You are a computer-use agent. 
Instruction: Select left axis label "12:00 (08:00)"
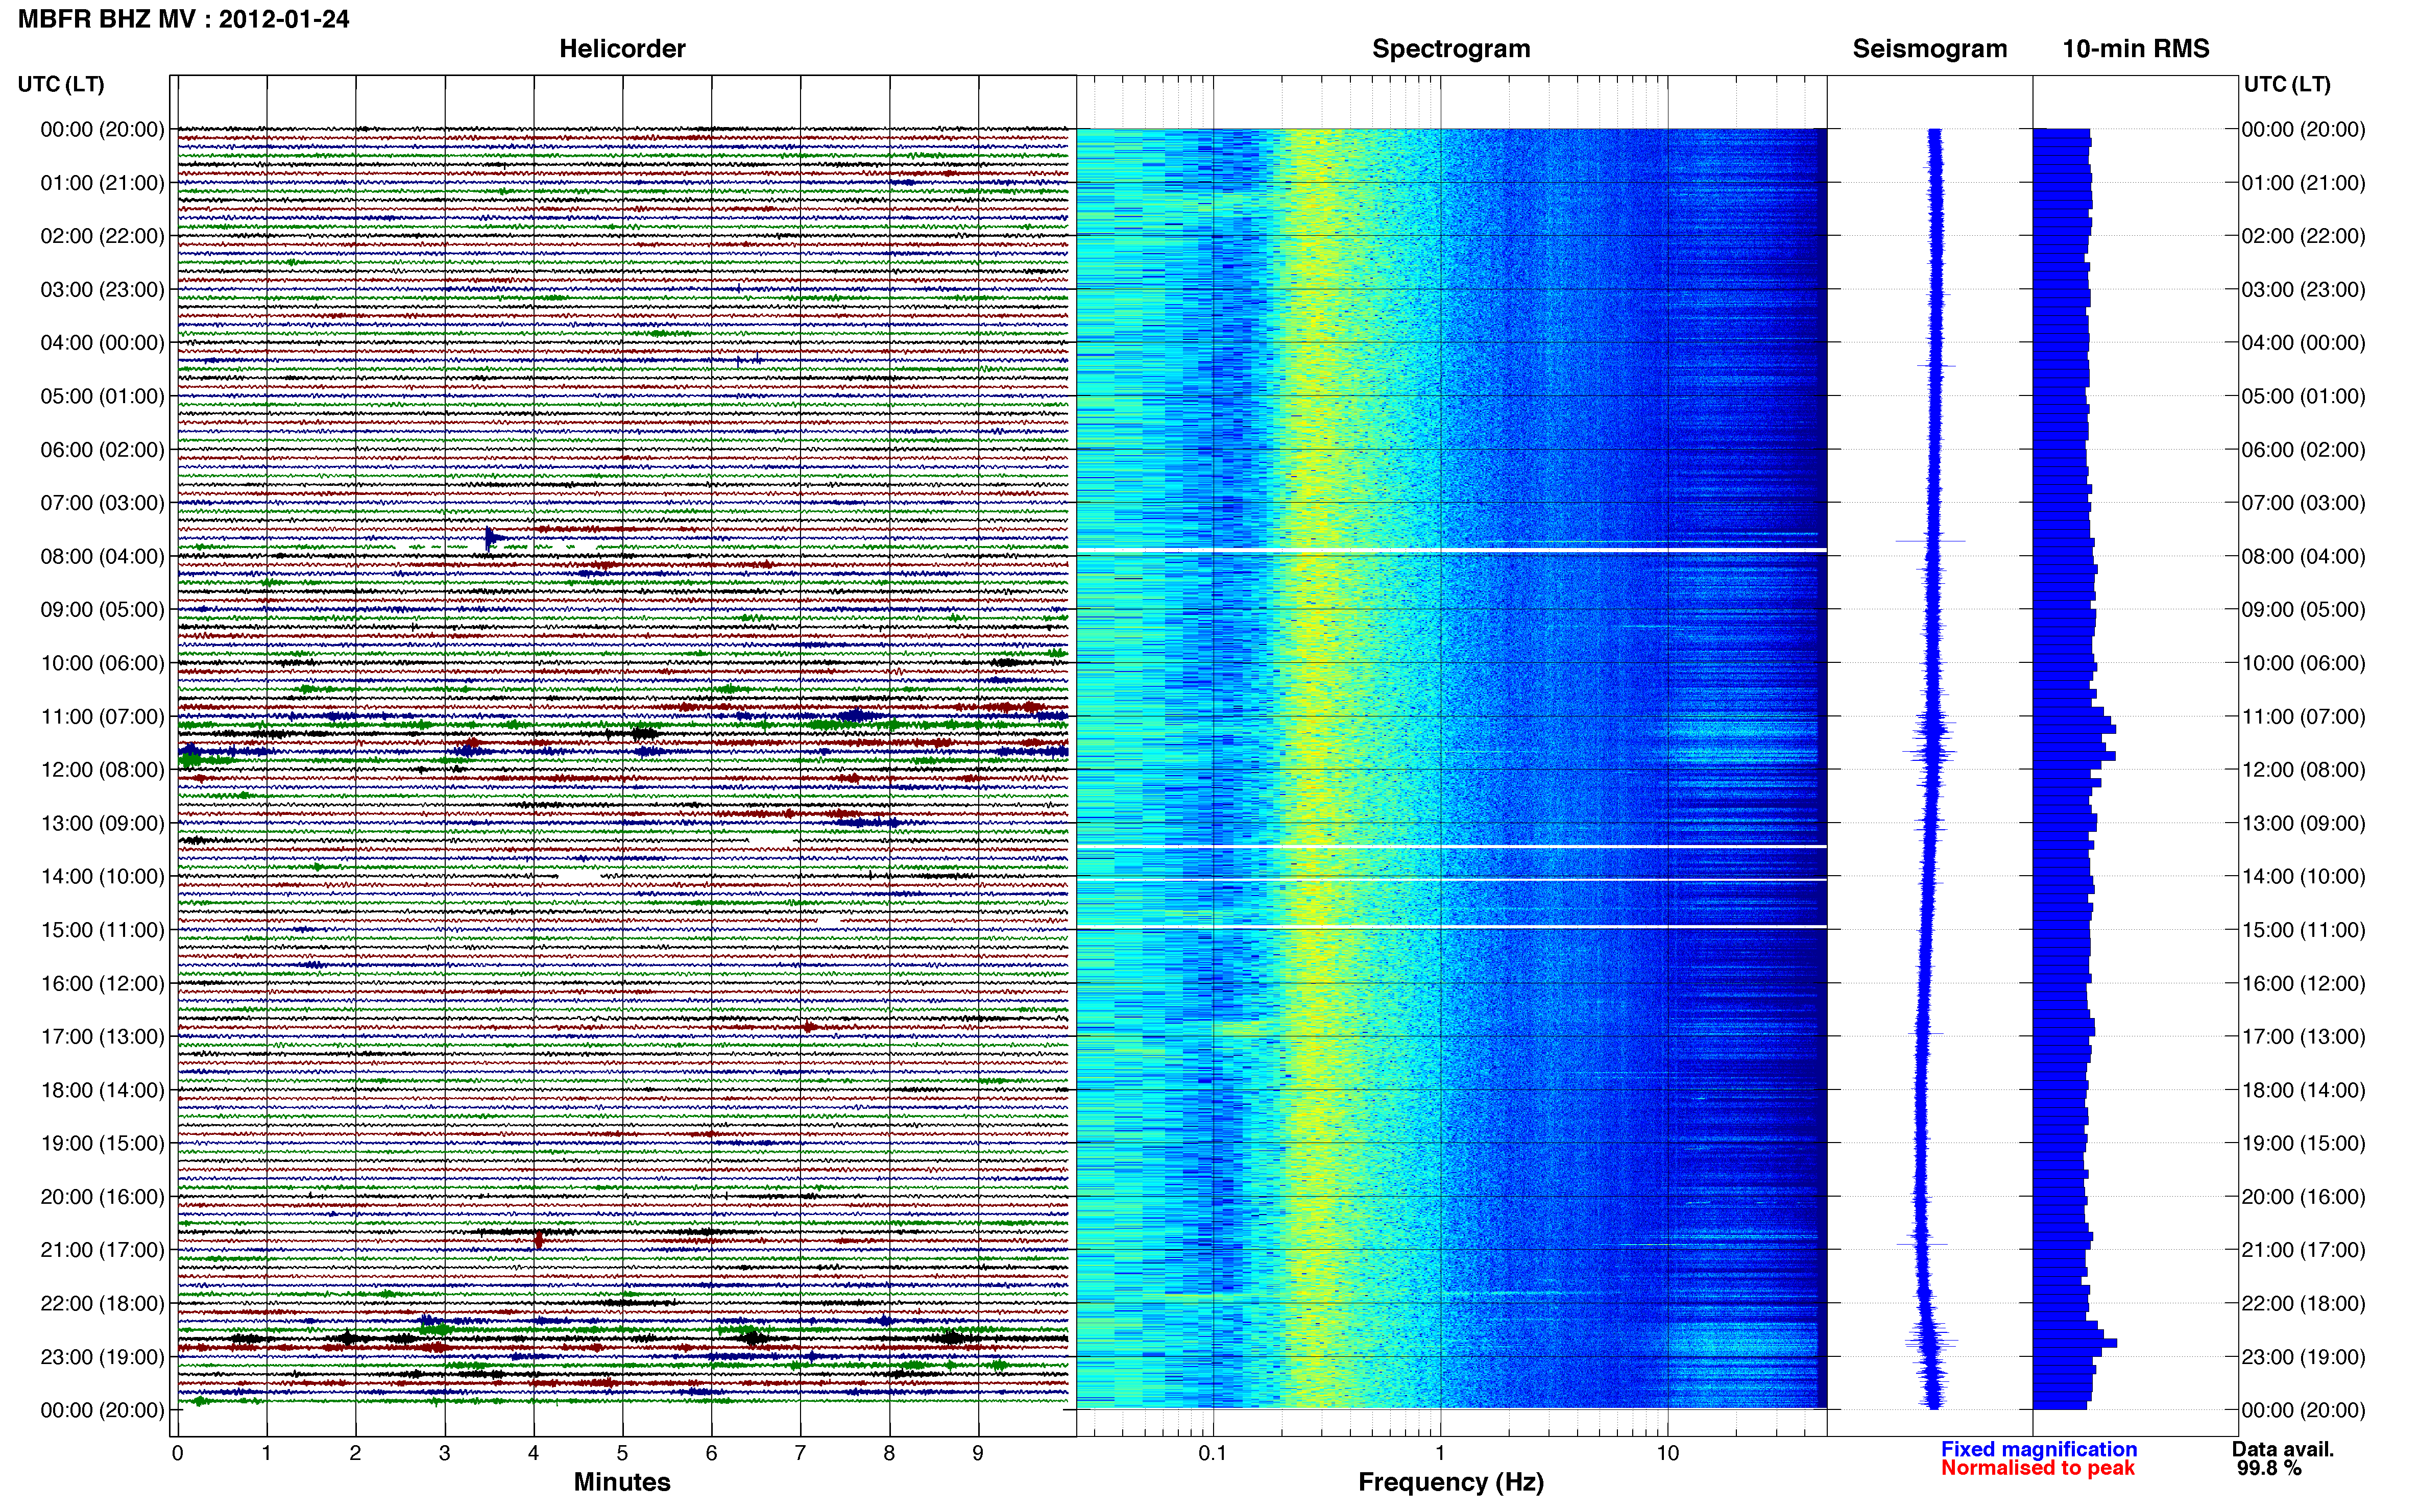tap(102, 770)
